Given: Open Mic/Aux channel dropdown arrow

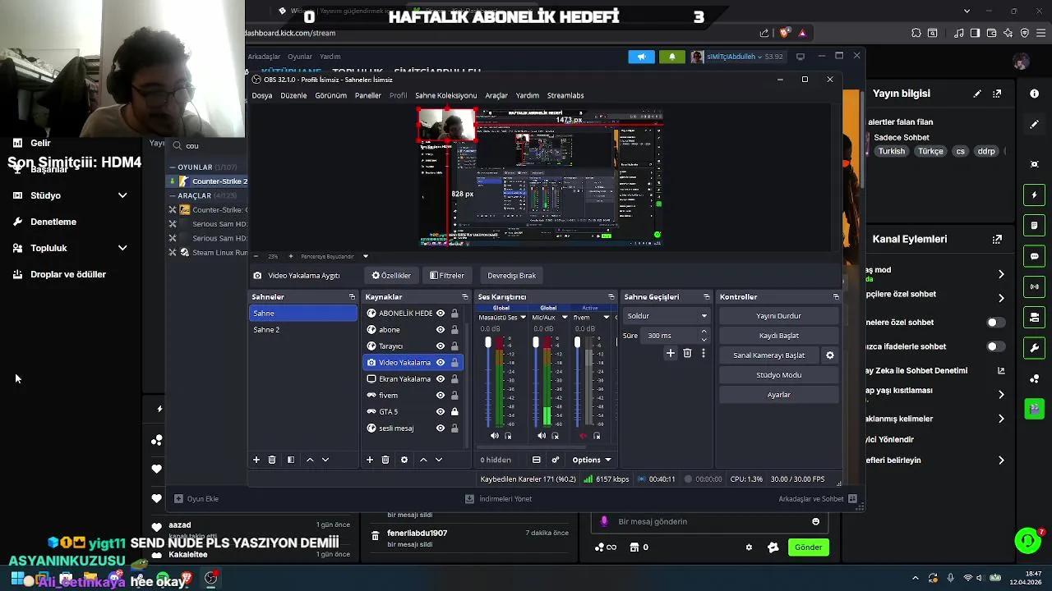Looking at the screenshot, I should [x=564, y=318].
